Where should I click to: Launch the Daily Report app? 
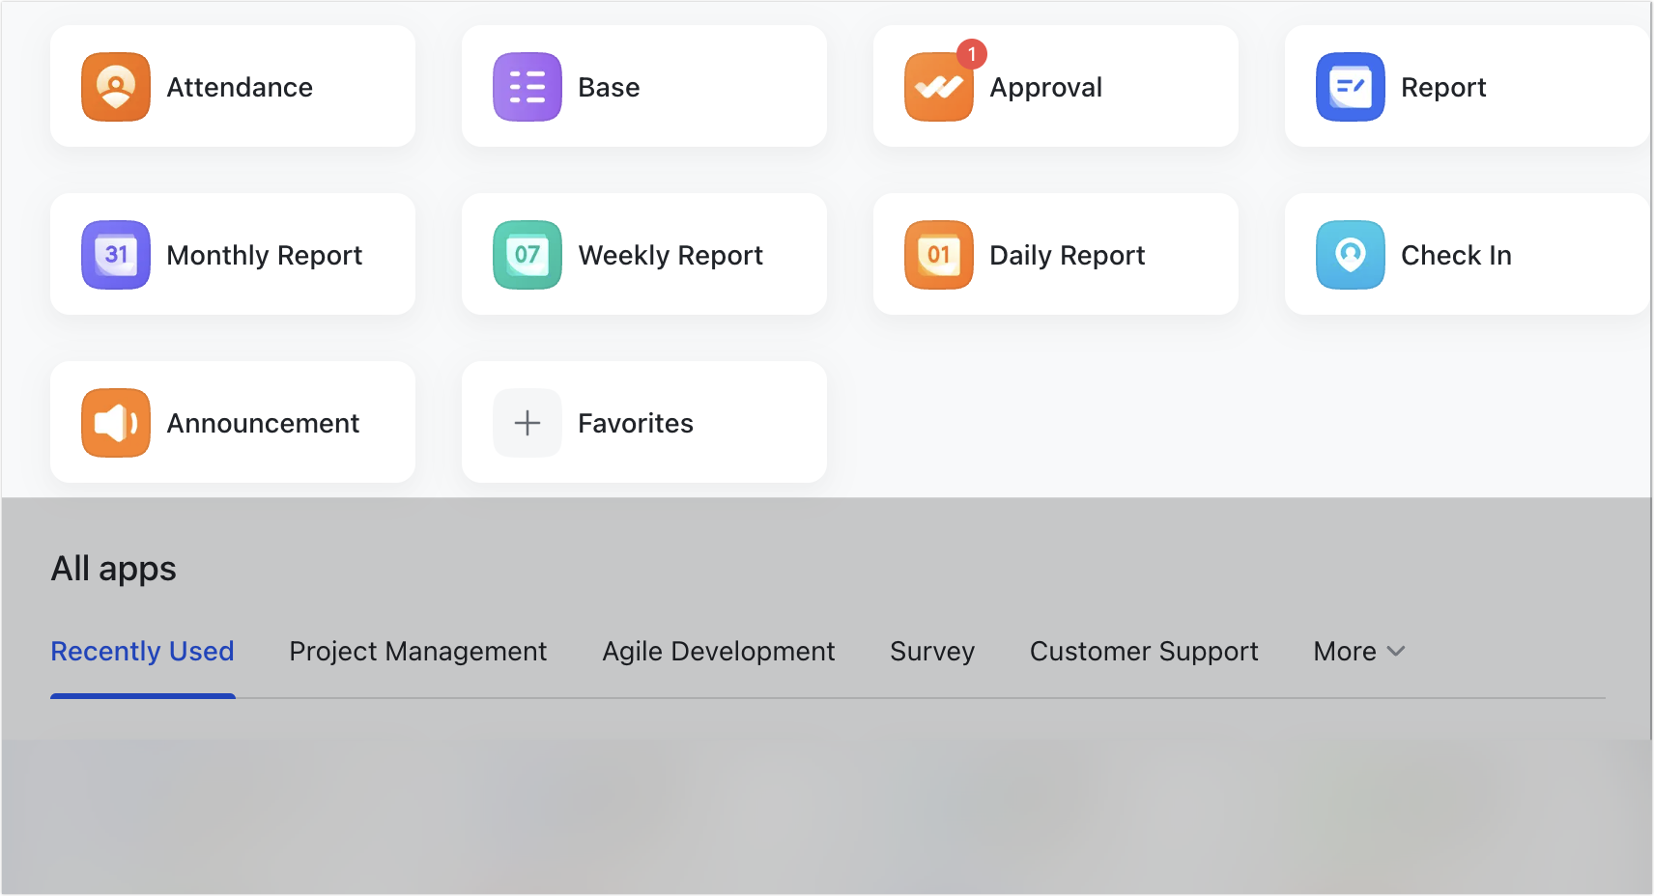[1053, 255]
